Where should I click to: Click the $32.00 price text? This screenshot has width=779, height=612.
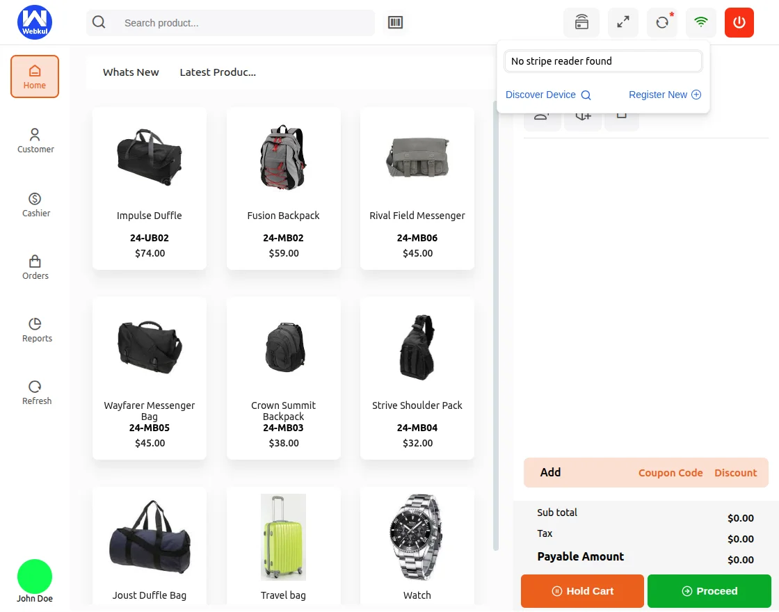417,443
